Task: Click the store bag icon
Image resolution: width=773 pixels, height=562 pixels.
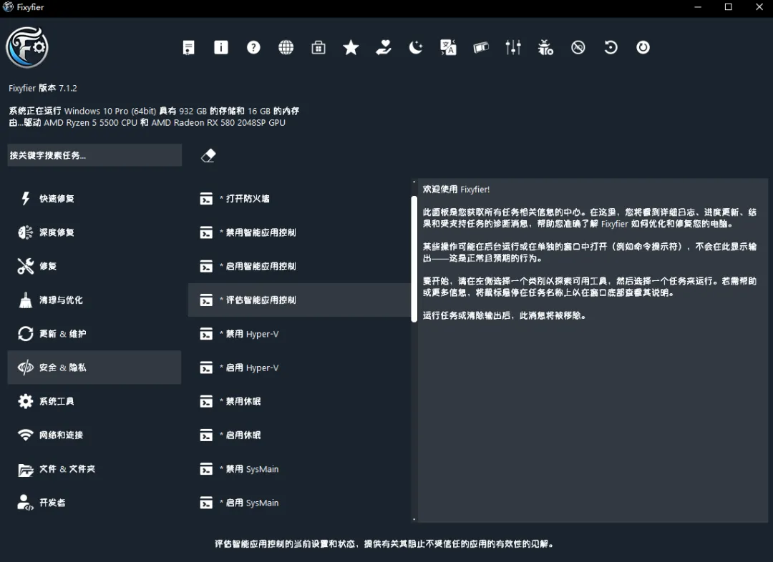Action: (x=319, y=47)
